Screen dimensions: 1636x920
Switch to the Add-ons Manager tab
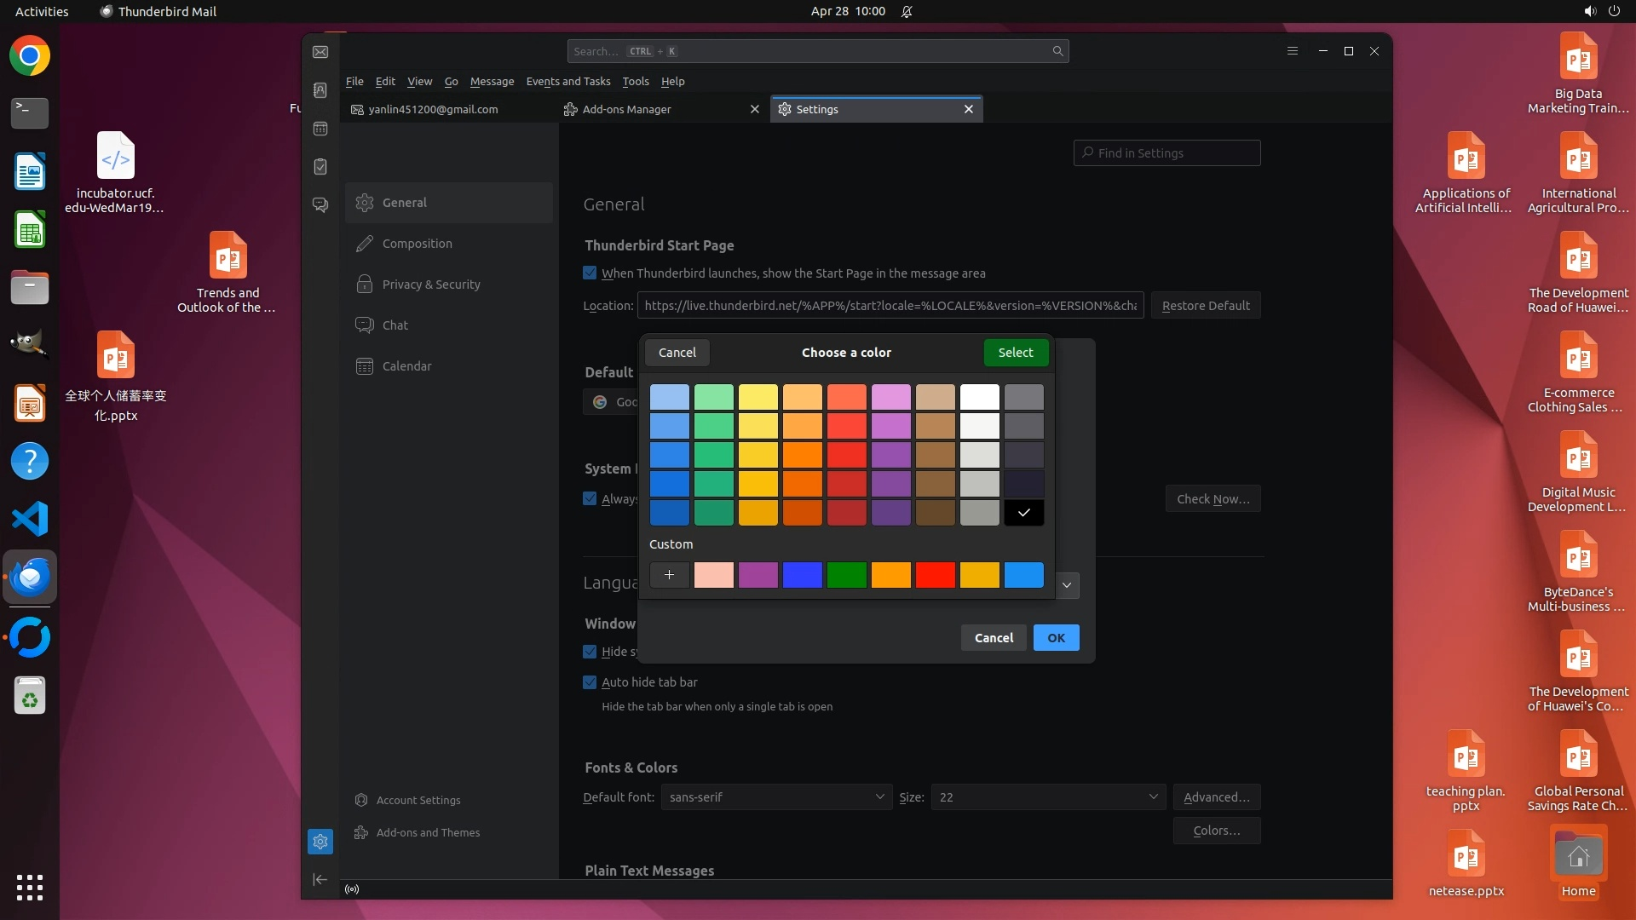627,109
